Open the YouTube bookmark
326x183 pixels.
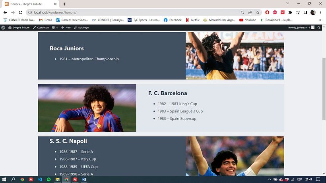[x=248, y=20]
